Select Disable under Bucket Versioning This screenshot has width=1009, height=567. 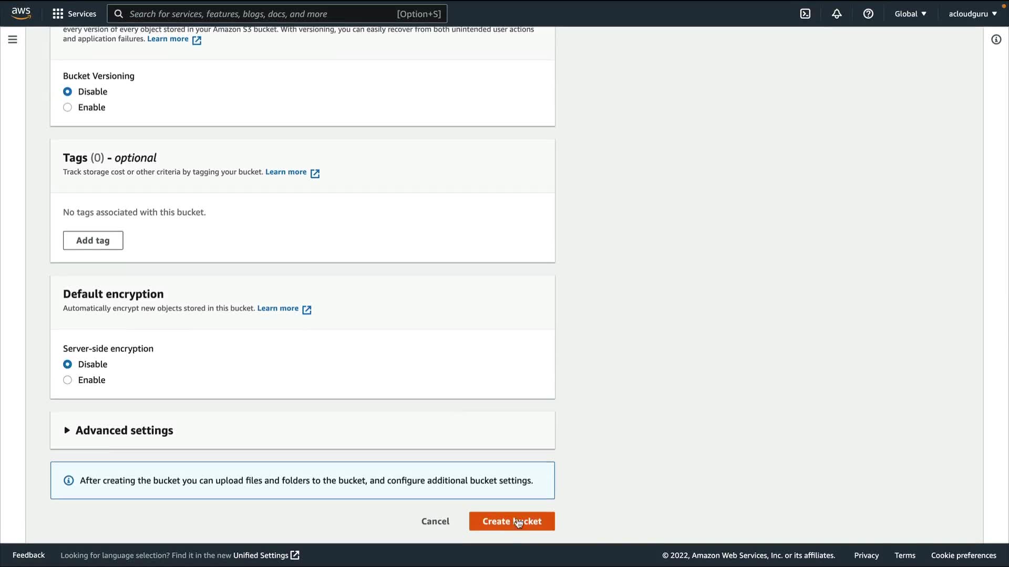(68, 91)
